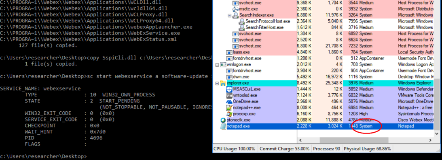The image size is (442, 160).
Task: Click the CPU Usage status panel
Action: 235,149
